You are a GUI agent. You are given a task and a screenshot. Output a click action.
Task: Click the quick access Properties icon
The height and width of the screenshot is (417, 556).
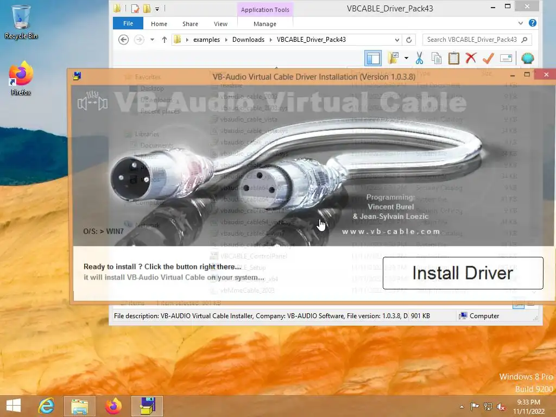pyautogui.click(x=135, y=8)
